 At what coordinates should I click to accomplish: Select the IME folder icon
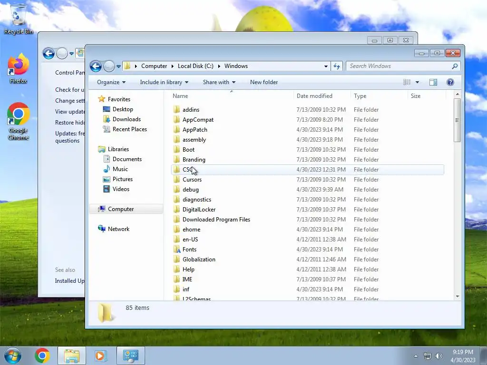[x=176, y=279]
